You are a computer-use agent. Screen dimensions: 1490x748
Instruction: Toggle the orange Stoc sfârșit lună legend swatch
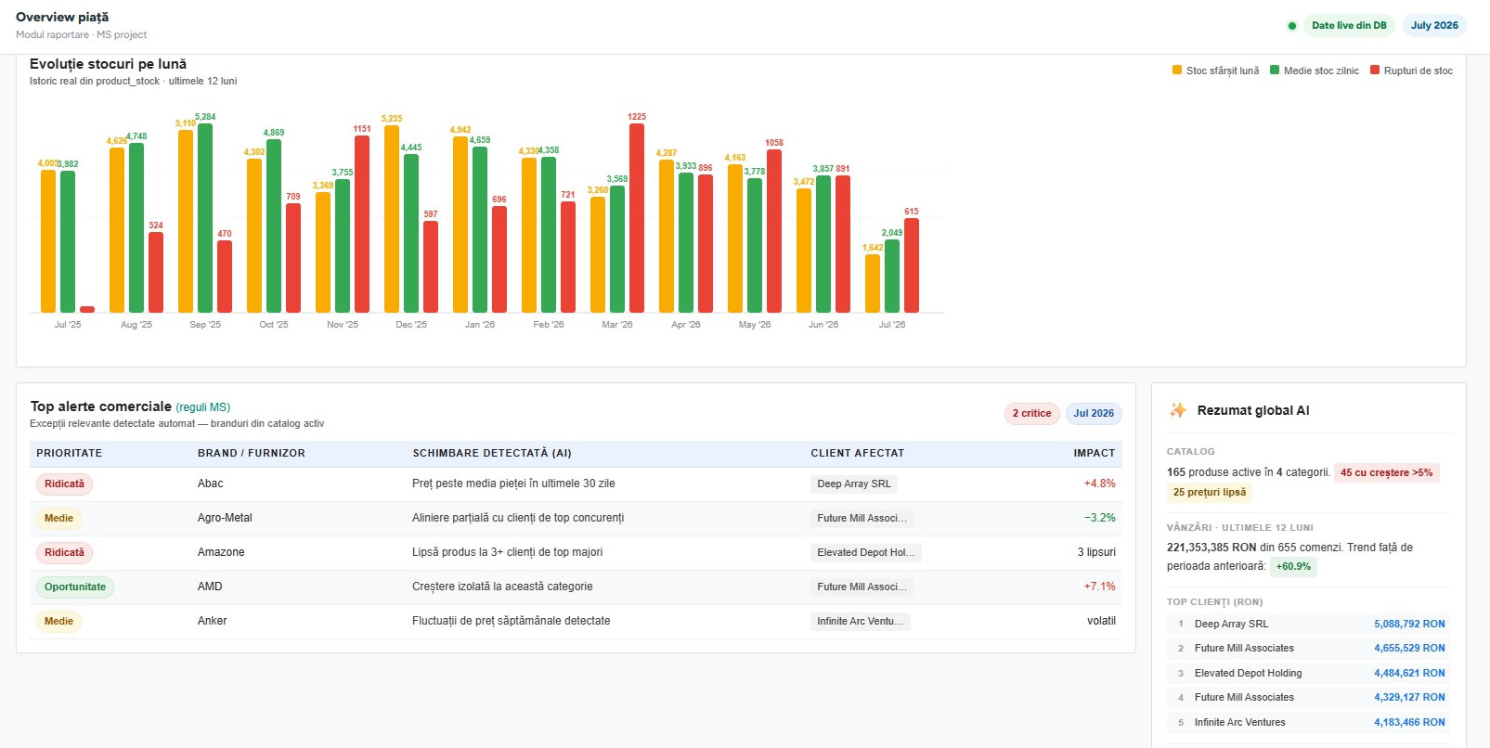click(x=1177, y=70)
